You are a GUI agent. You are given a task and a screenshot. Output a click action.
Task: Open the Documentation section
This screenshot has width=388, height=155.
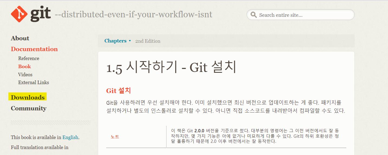(34, 49)
